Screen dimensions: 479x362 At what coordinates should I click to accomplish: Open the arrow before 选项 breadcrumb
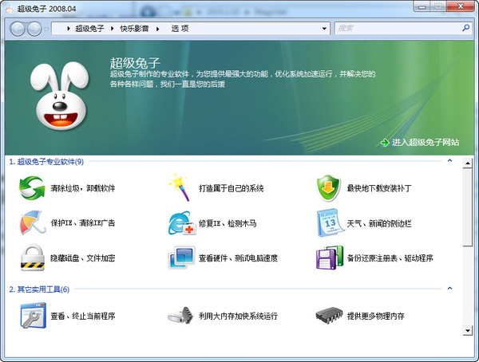tap(158, 29)
